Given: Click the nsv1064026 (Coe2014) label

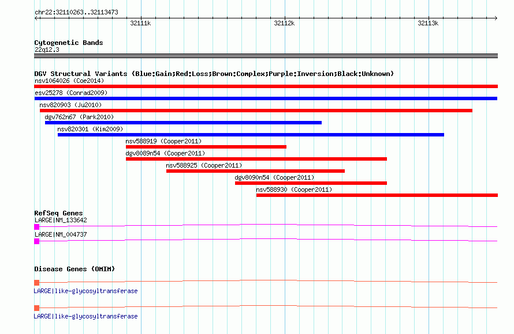Looking at the screenshot, I should click(x=69, y=81).
